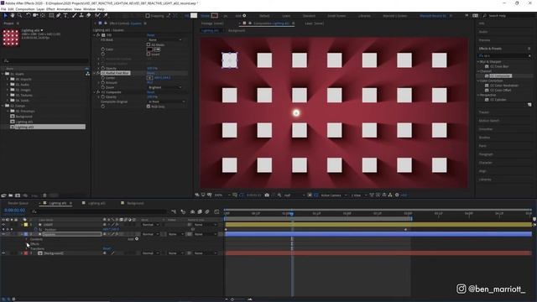Select the Horizontal Type tool
The width and height of the screenshot is (537, 302).
[x=65, y=15]
